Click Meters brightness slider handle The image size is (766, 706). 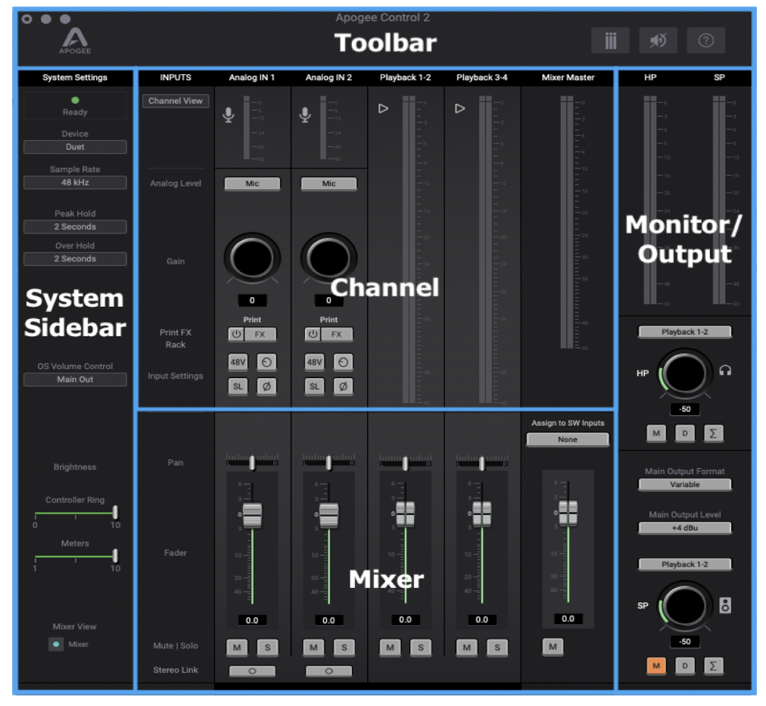point(115,556)
